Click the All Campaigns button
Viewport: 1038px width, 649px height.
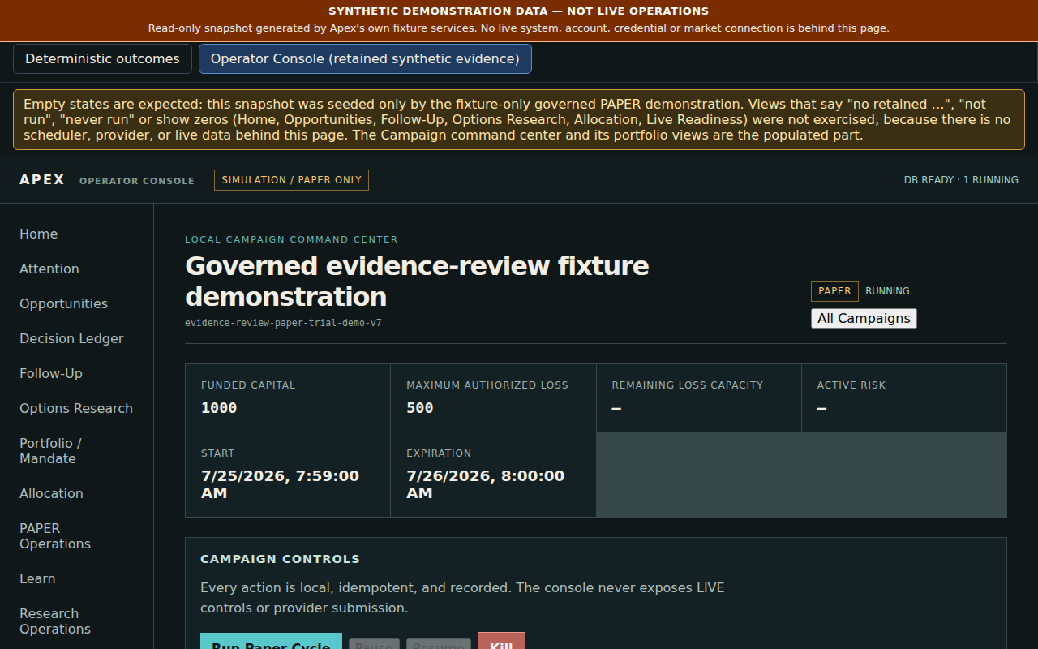point(864,318)
